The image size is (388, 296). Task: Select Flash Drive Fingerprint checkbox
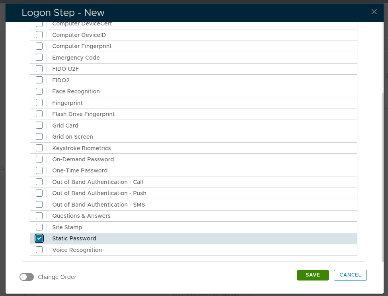[x=39, y=114]
